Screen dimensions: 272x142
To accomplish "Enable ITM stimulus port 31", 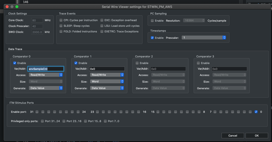I will [37, 112].
